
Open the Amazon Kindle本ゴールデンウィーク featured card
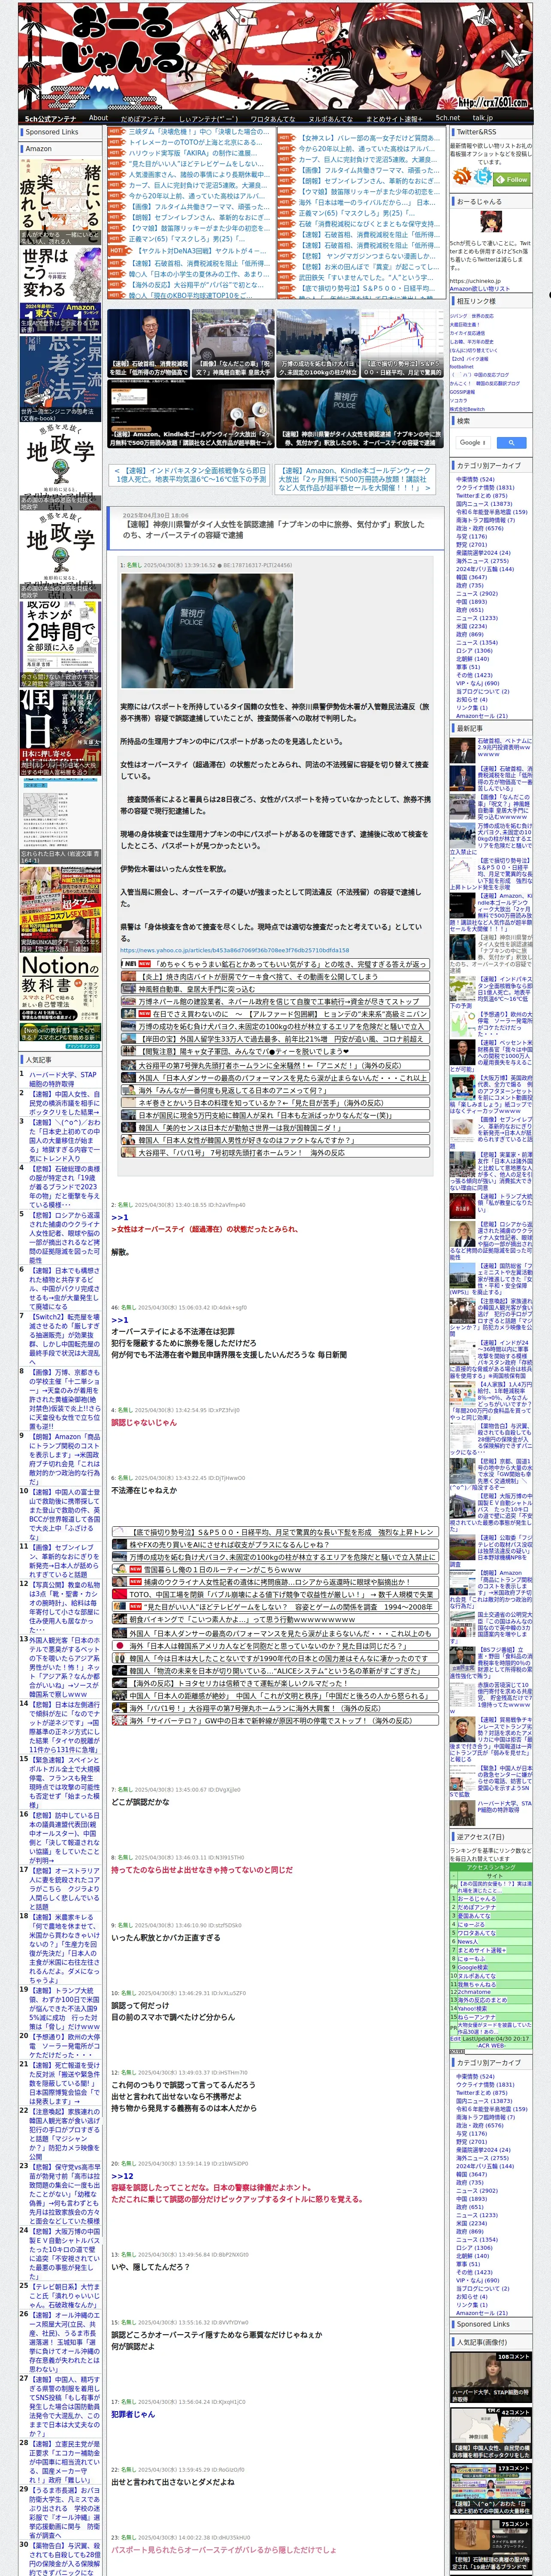coord(190,413)
